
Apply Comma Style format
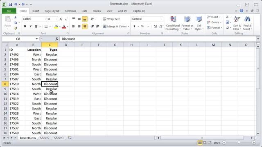click(148, 26)
